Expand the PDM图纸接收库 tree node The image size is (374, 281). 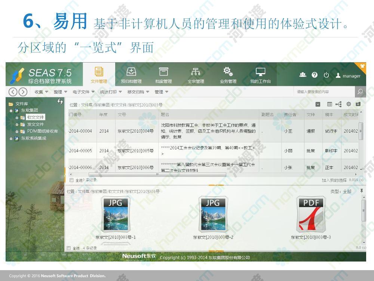click(x=17, y=132)
